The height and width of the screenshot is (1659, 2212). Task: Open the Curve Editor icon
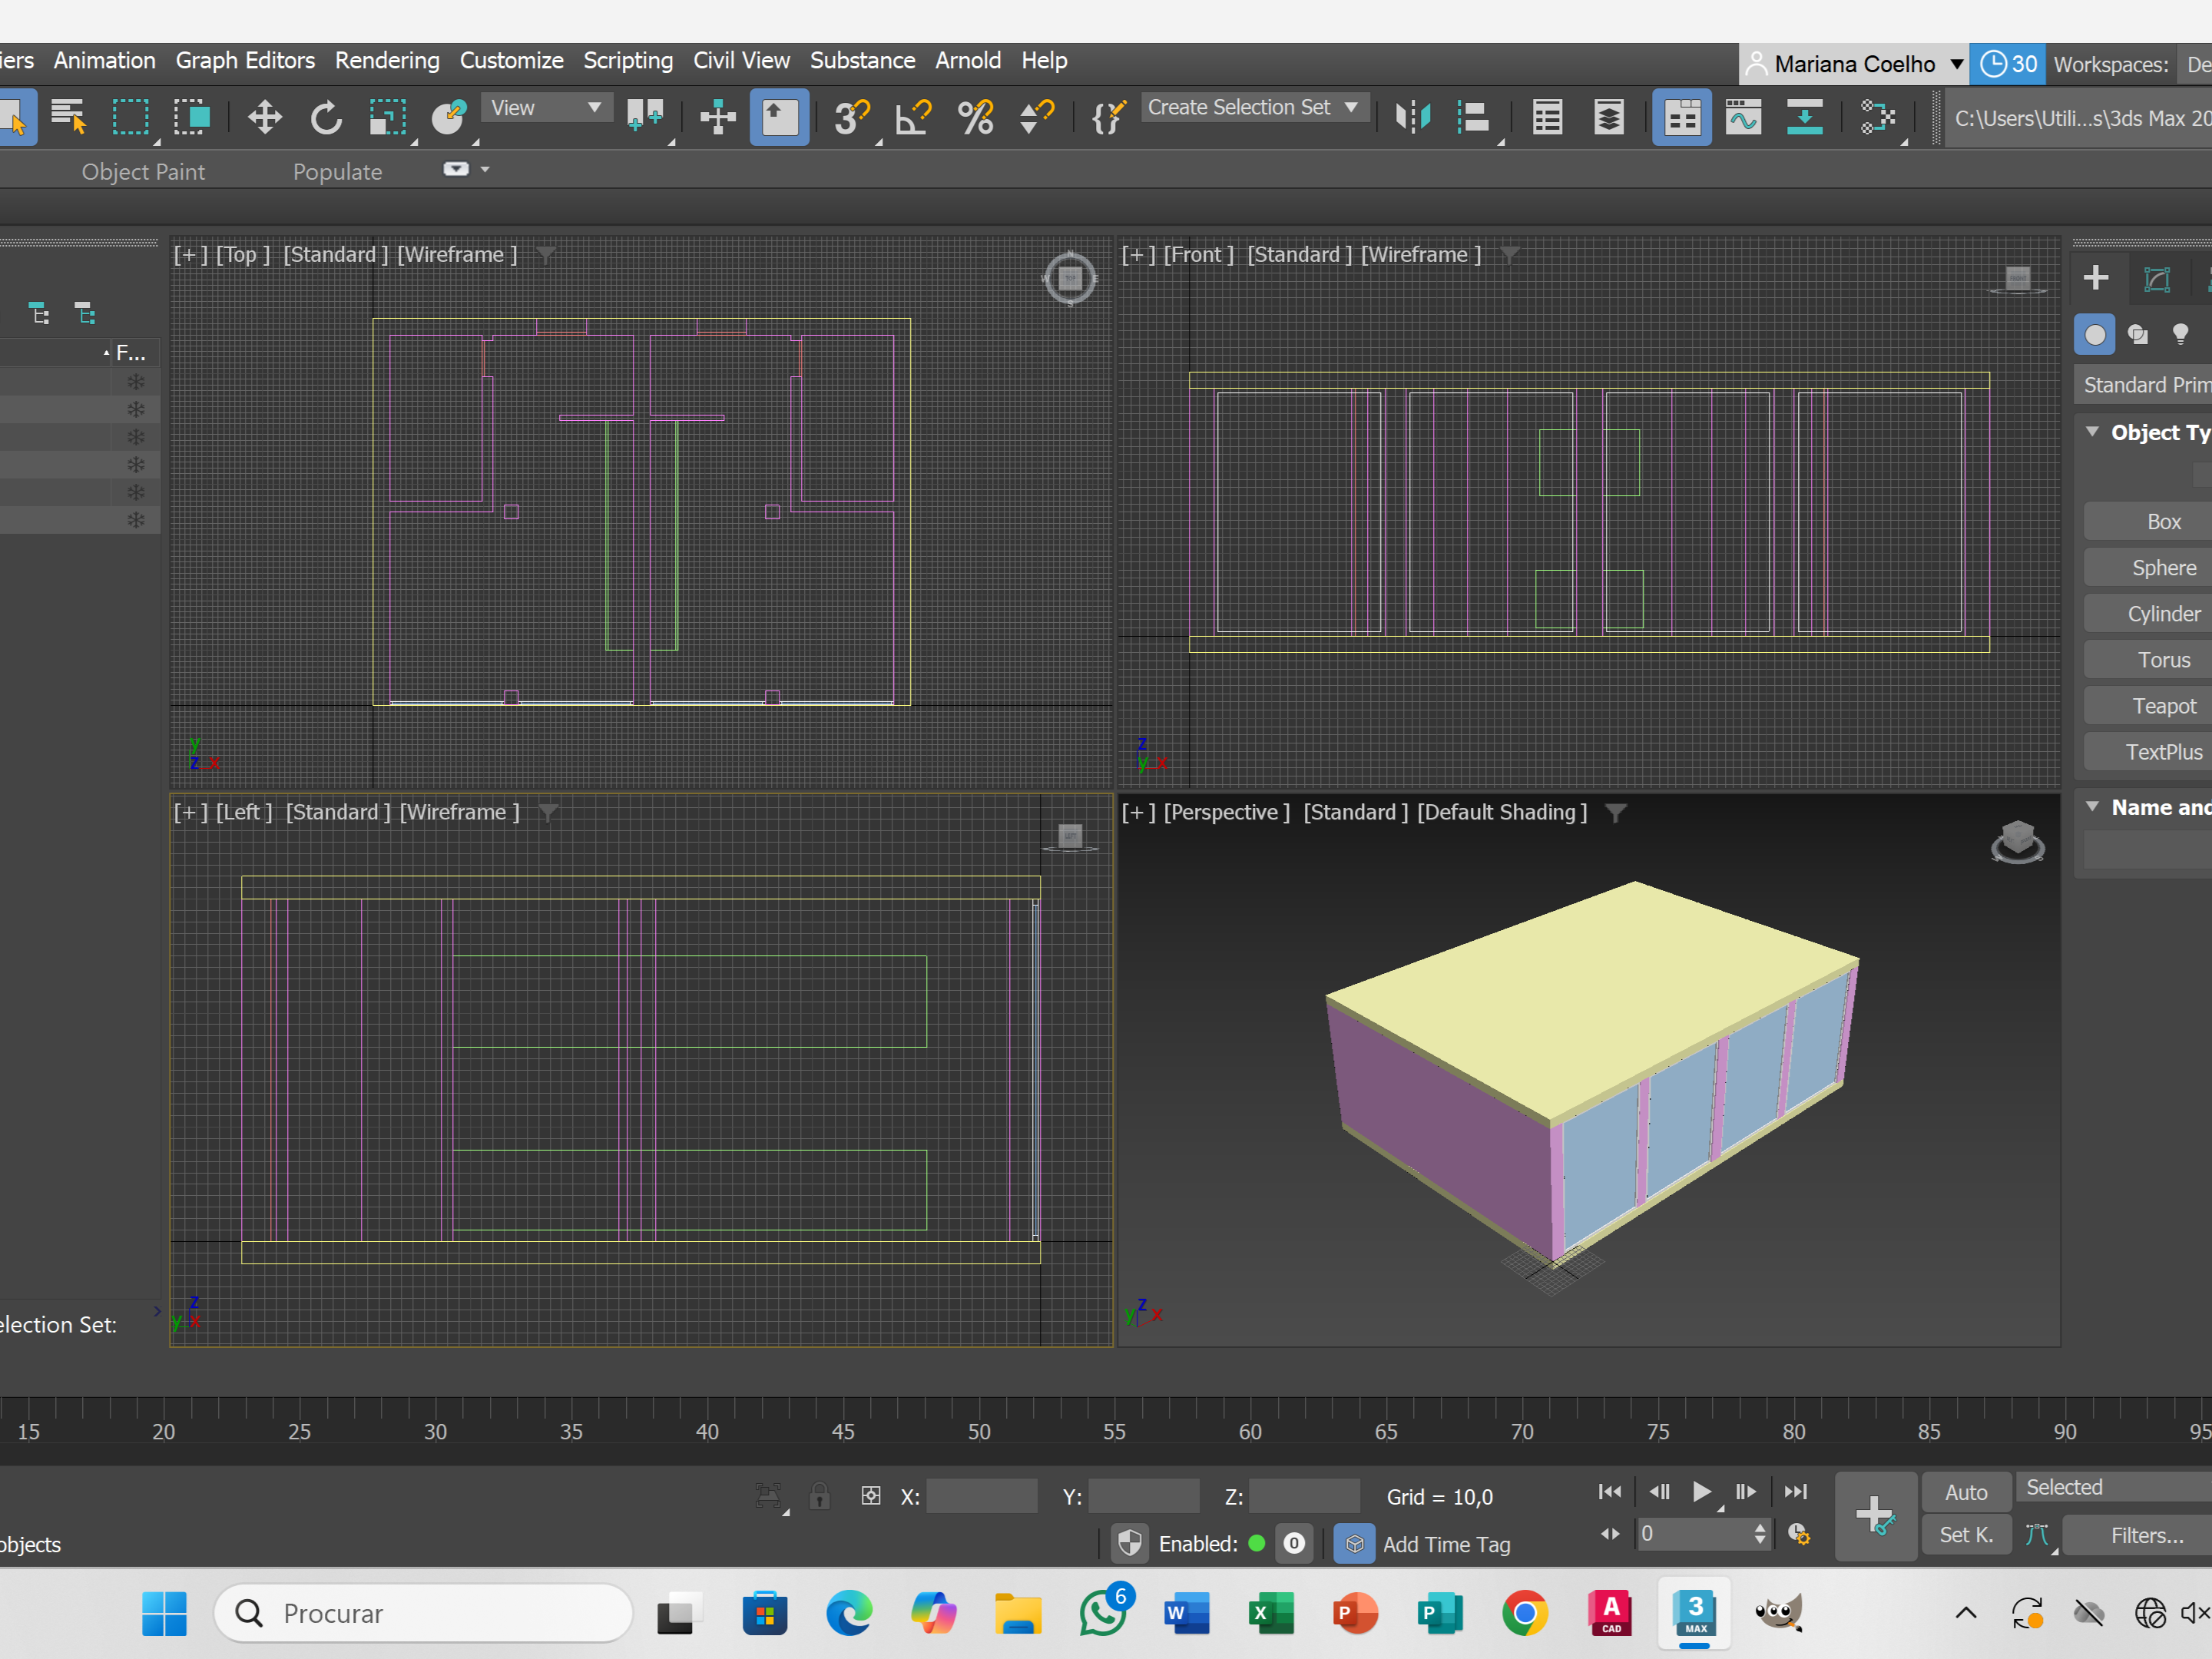pos(1743,118)
